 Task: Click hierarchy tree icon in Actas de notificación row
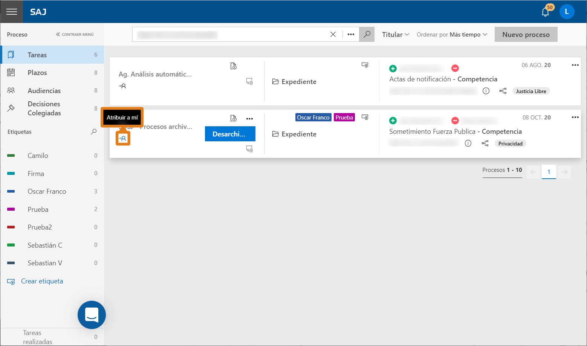[503, 91]
